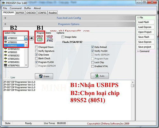The width and height of the screenshot is (159, 128).
Task: Click the Load Flash button
Action: pyautogui.click(x=146, y=22)
